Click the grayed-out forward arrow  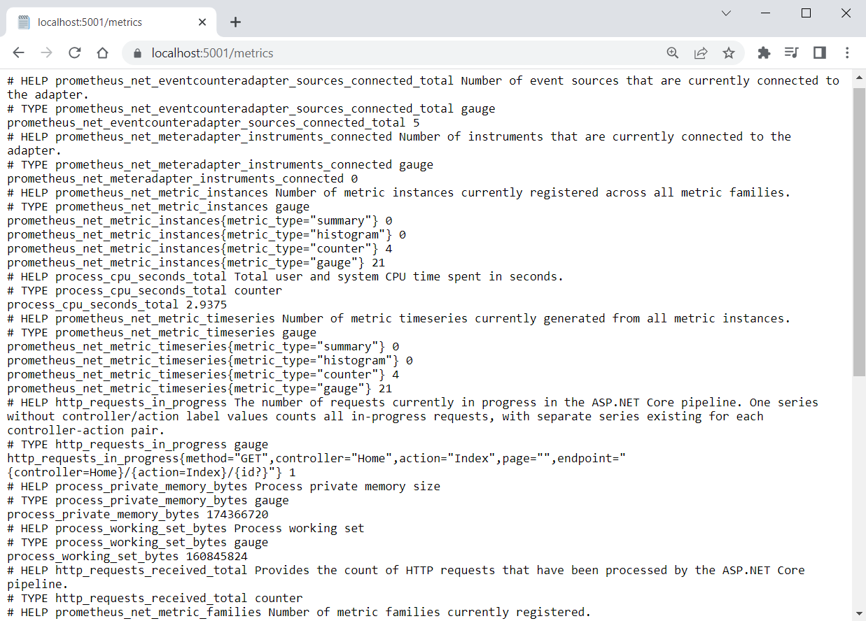click(46, 52)
